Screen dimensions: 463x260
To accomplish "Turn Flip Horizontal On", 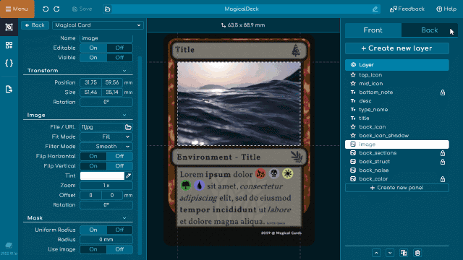I will (x=93, y=156).
